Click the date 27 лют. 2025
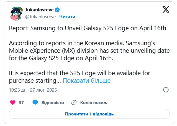Image resolution: width=177 pixels, height=126 pixels. 44,90
